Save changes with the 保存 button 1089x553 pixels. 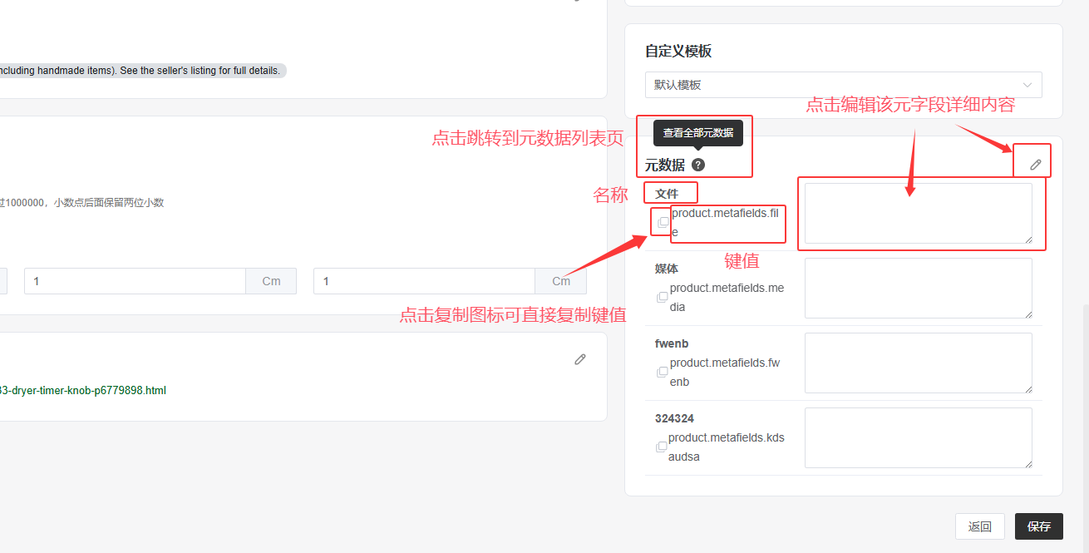point(1038,526)
